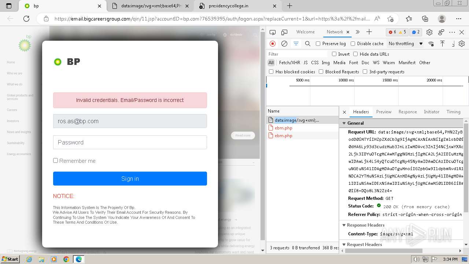Viewport: 469px width, 264px height.
Task: Tick the Remember me checkbox
Action: pos(55,161)
